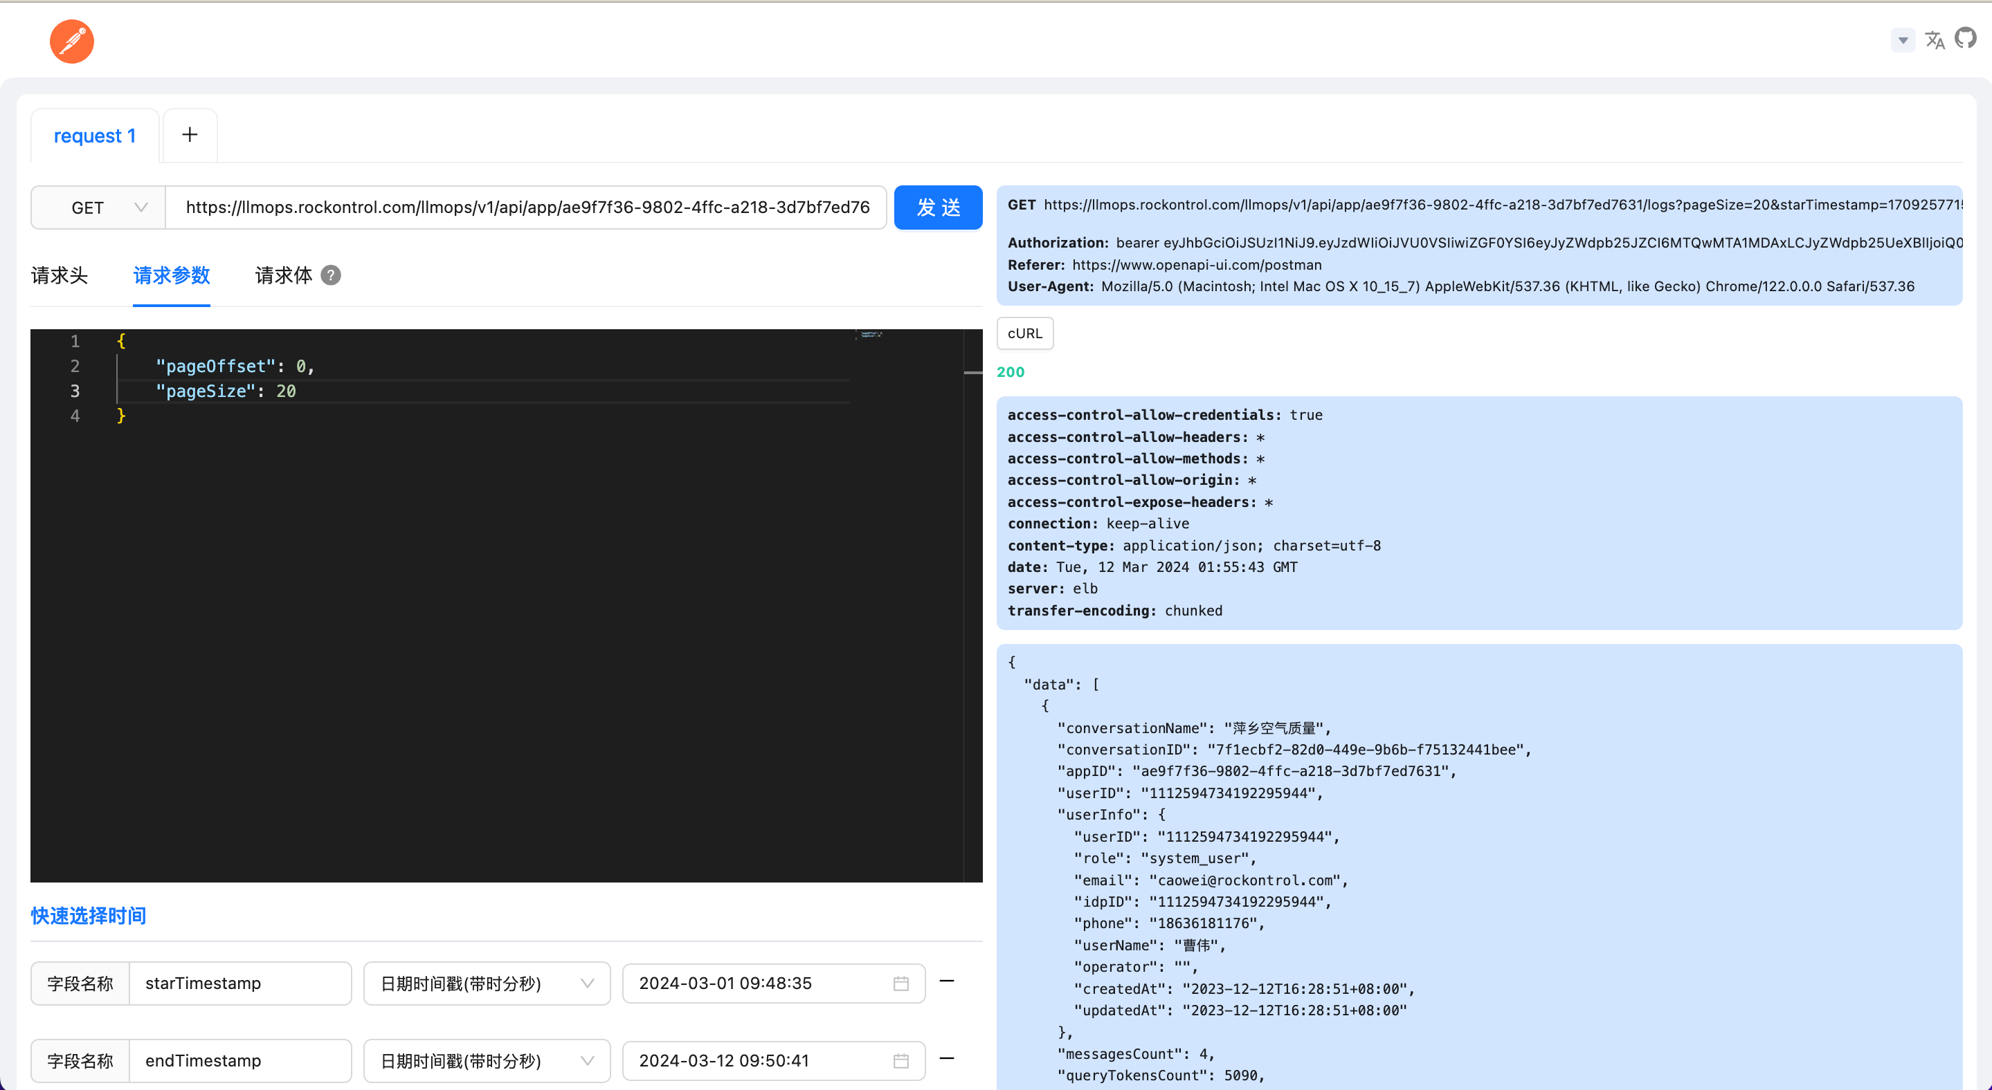Click the language translate icon
This screenshot has height=1090, width=1992.
click(x=1934, y=40)
